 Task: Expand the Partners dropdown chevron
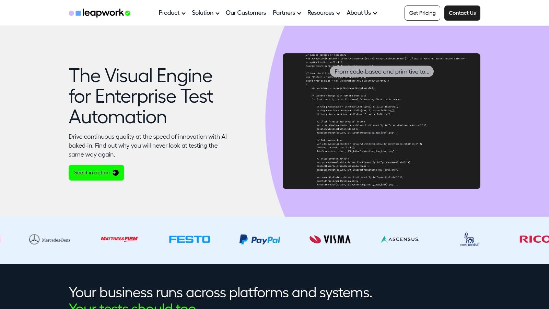[299, 13]
